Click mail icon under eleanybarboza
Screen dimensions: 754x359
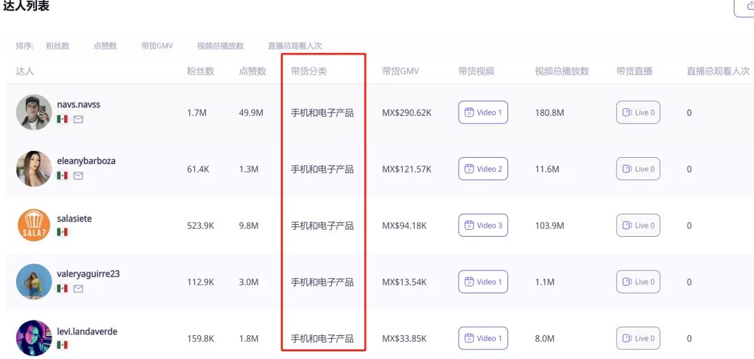point(78,175)
